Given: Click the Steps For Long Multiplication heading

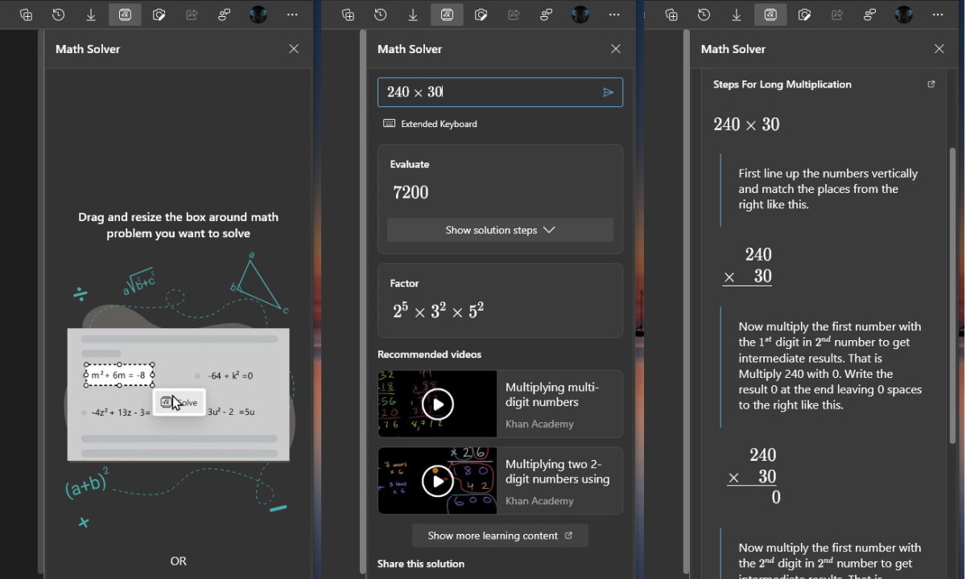Looking at the screenshot, I should 782,84.
